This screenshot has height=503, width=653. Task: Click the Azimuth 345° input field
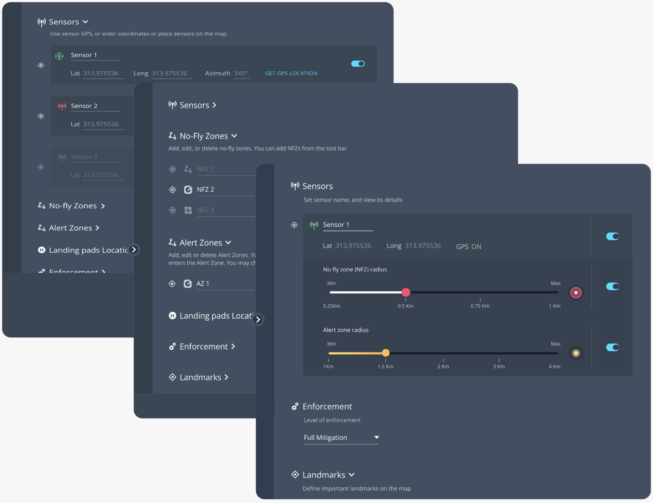point(241,74)
